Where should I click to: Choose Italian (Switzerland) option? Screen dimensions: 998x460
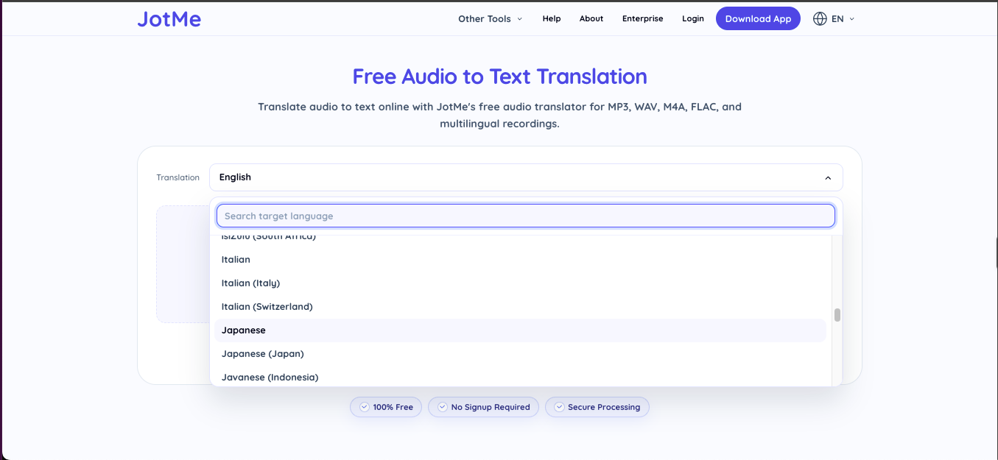click(519, 307)
